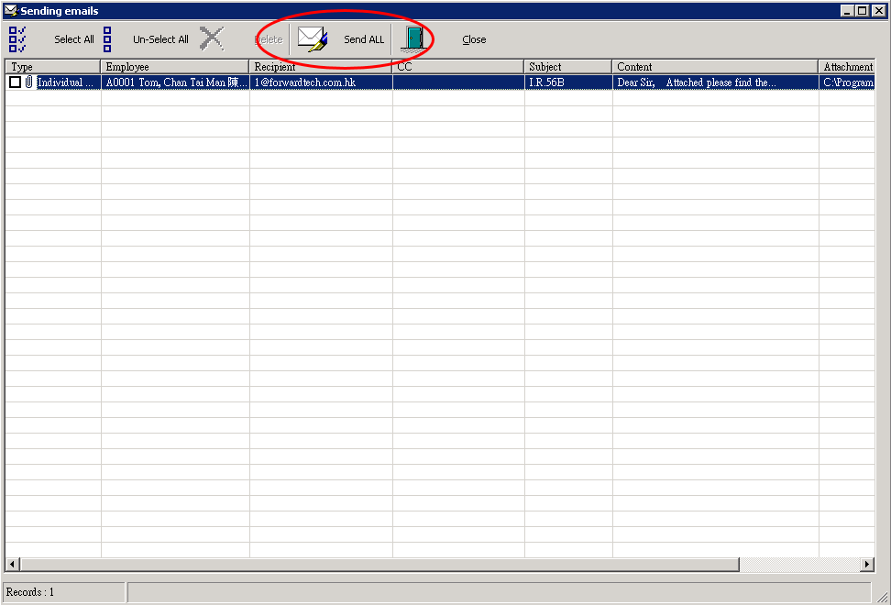Maximize the Sending emails window
This screenshot has height=605, width=891.
pos(862,11)
